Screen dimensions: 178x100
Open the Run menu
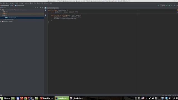[35, 3]
